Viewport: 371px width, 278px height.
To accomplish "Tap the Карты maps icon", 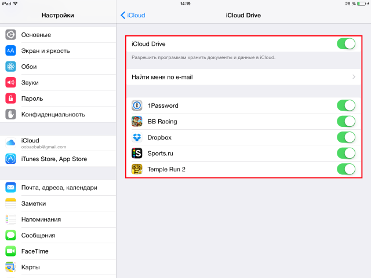I will 10,267.
